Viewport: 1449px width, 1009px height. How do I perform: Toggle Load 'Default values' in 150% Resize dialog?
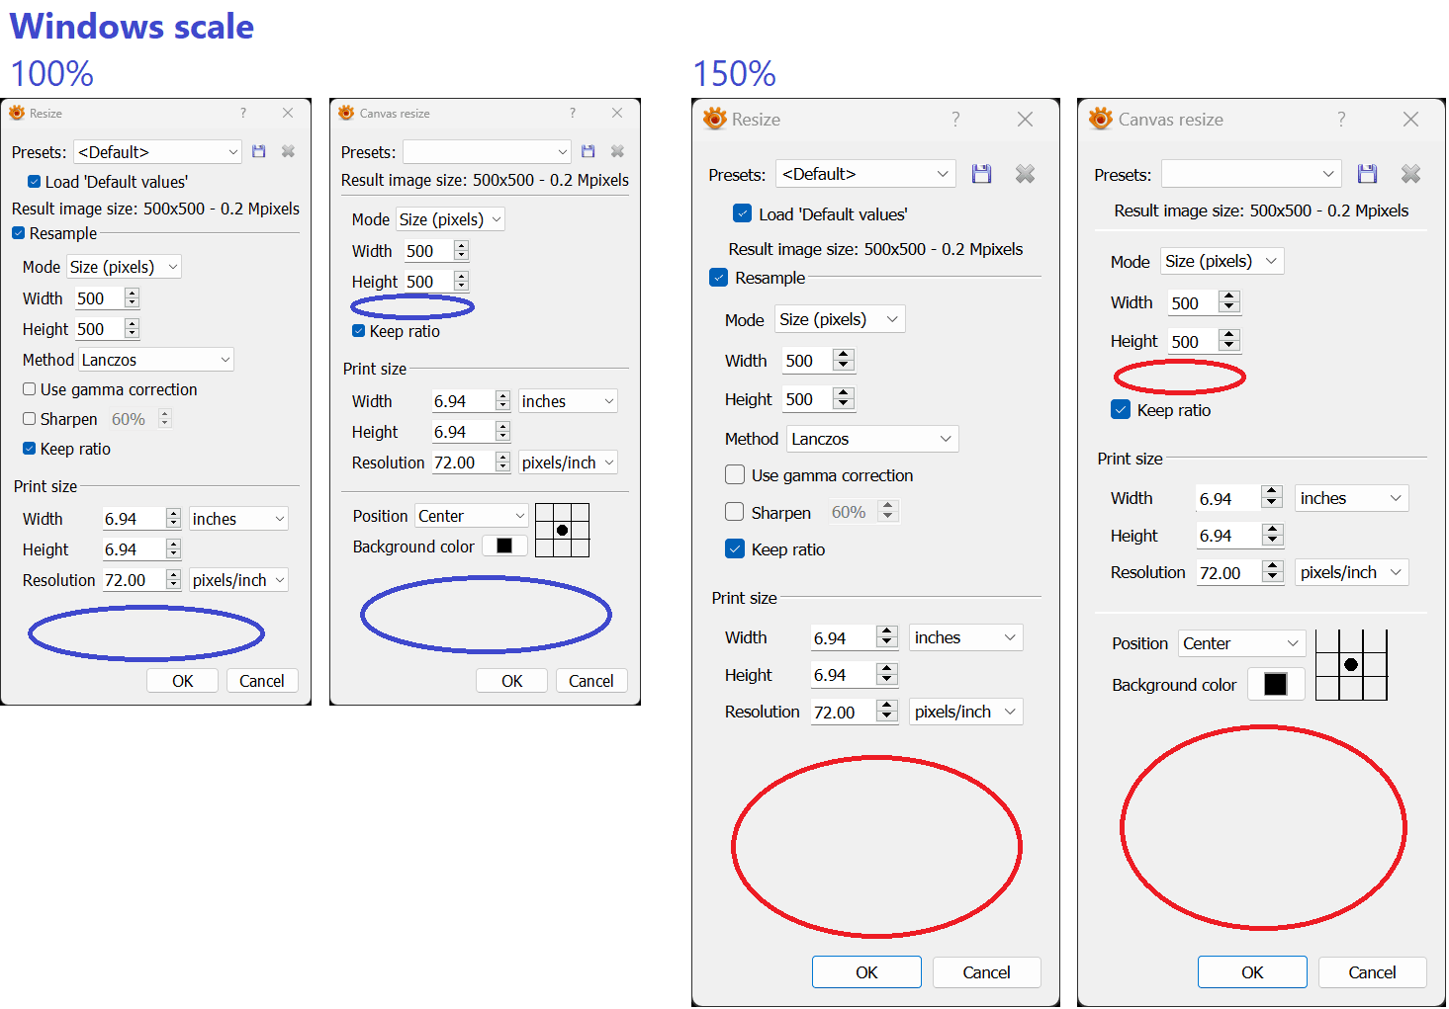pos(743,213)
